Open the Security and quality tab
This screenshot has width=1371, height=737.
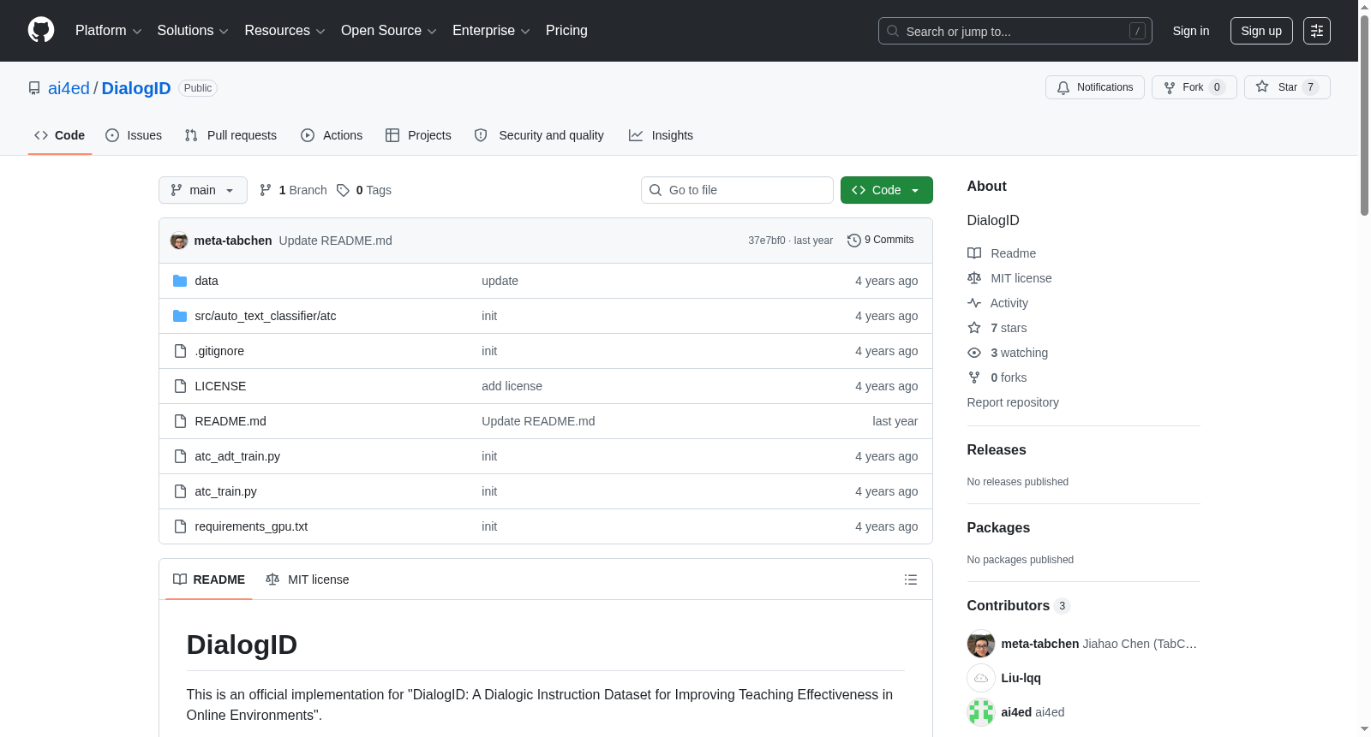coord(539,135)
